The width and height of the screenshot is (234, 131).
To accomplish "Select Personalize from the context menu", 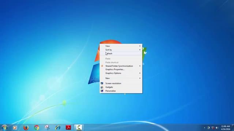I will pyautogui.click(x=121, y=91).
